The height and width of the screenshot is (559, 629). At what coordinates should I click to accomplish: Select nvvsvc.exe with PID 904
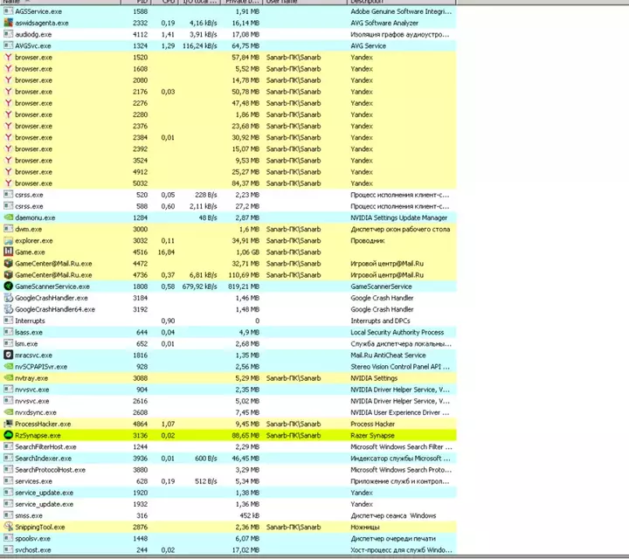pos(32,390)
